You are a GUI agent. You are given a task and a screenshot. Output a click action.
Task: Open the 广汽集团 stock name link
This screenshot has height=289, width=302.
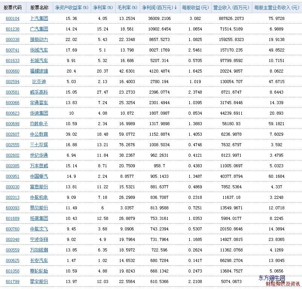[39, 29]
